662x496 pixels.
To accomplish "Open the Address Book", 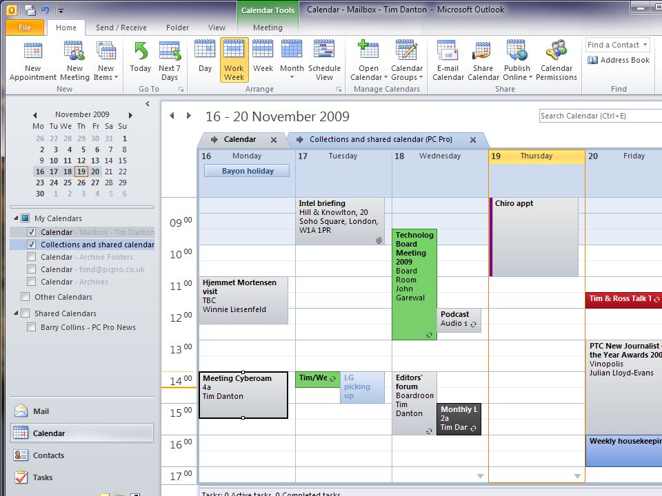I will (x=619, y=60).
